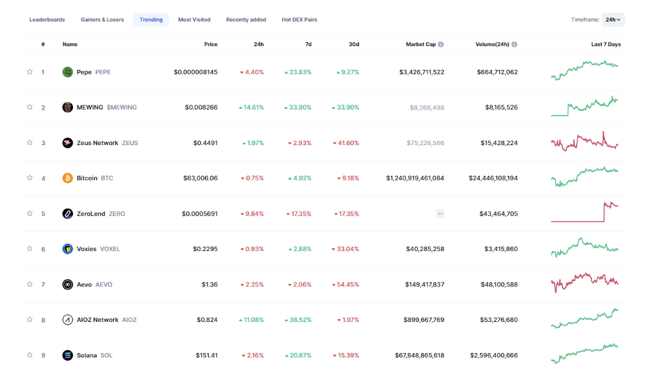The image size is (645, 373).
Task: Open Pepe's 7-day sparkline chart
Action: (585, 70)
